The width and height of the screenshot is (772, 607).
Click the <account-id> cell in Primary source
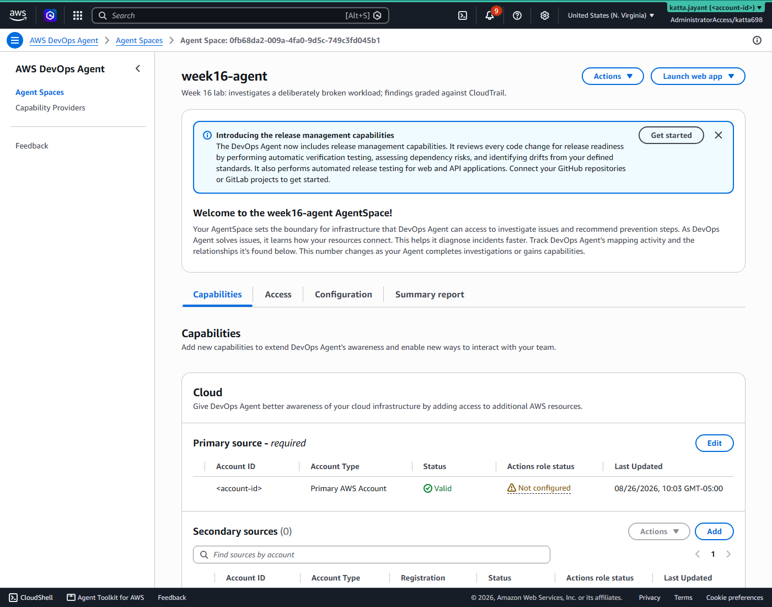tap(239, 488)
